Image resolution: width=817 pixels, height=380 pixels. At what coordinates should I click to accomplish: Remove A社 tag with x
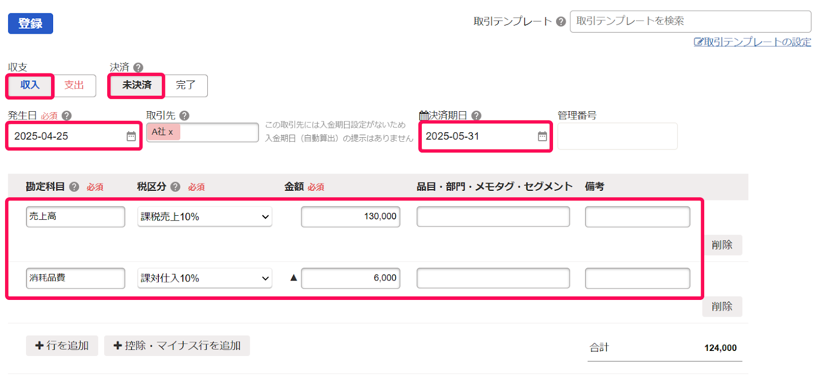pos(171,132)
